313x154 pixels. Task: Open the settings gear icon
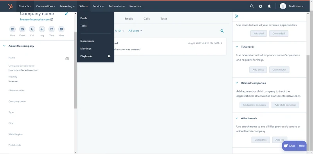(x=261, y=6)
